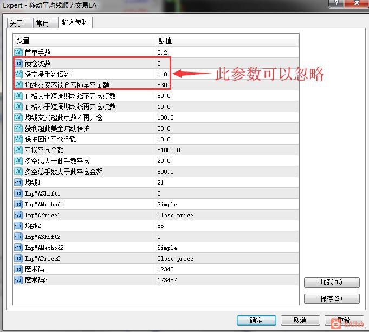Save parameters using 保存 (S) button
The image size is (369, 332).
[332, 298]
